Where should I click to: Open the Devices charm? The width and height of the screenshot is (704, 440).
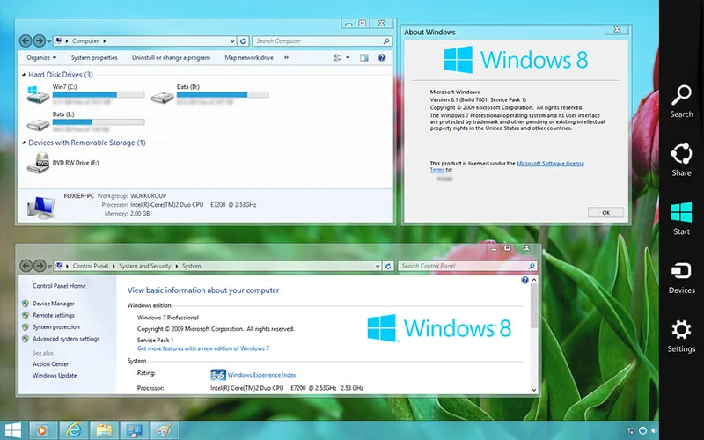pos(681,277)
